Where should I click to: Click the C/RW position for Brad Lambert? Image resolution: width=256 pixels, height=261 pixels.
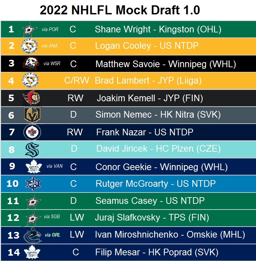pos(76,81)
